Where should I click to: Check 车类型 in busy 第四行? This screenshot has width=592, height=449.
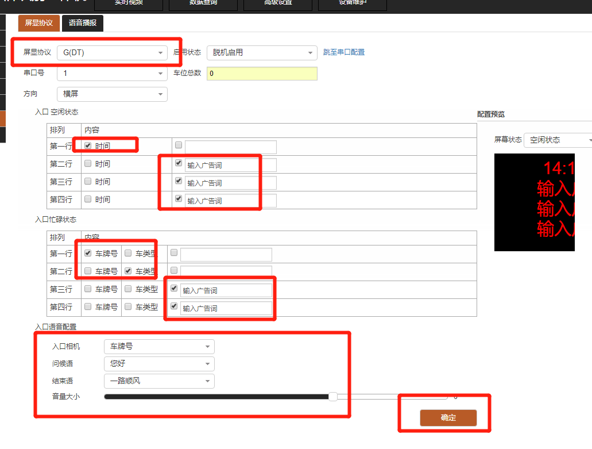(128, 306)
